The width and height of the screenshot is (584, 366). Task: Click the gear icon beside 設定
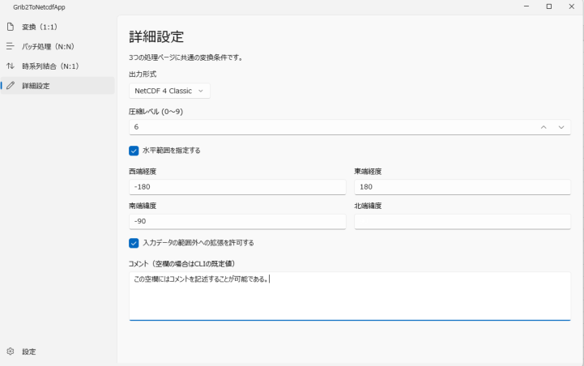[11, 351]
